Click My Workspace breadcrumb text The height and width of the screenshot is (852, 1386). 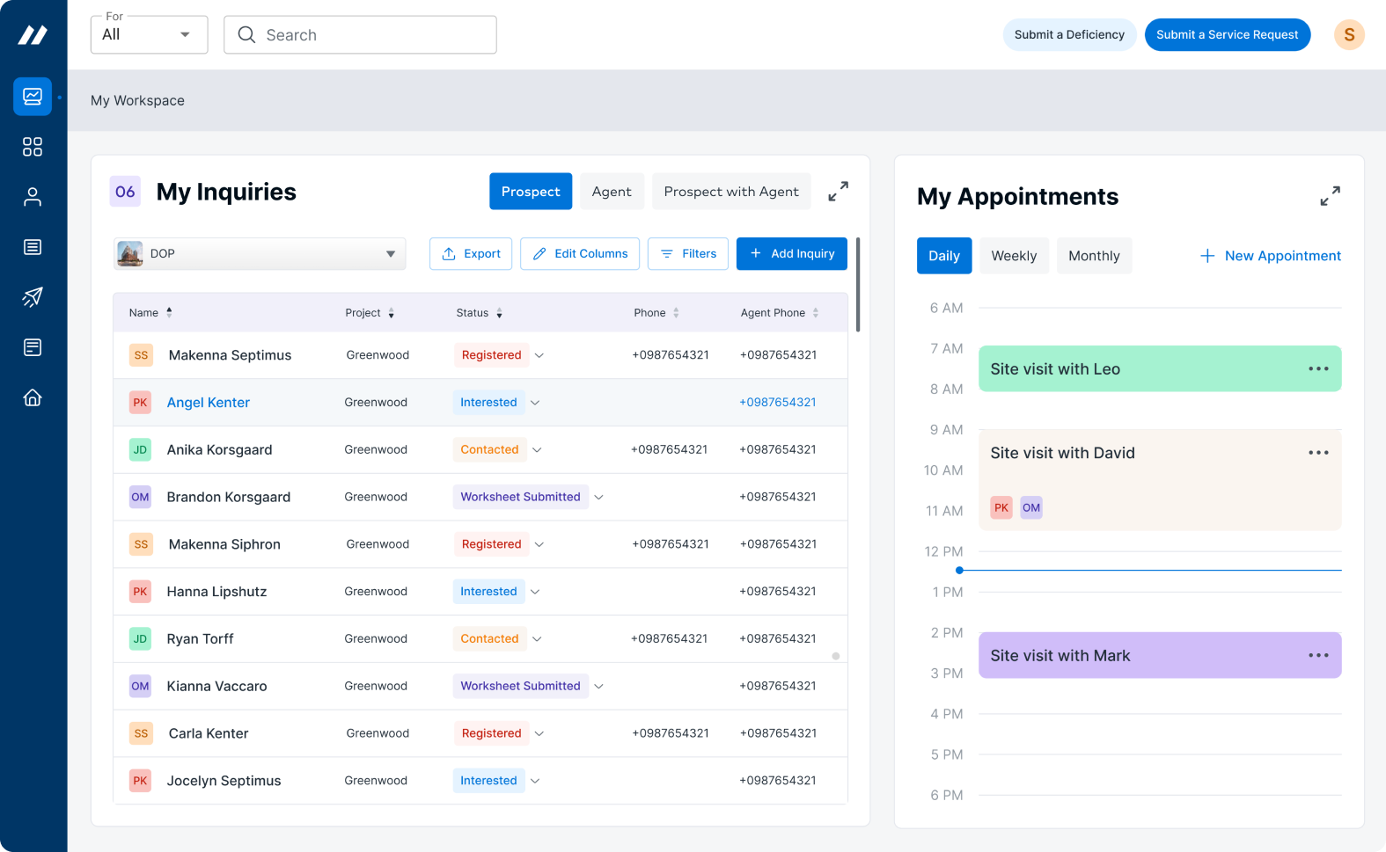click(x=137, y=100)
